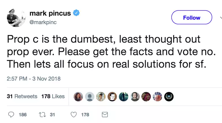
Task: Click the dark teal silhouette figure avatar
Action: coord(124,97)
